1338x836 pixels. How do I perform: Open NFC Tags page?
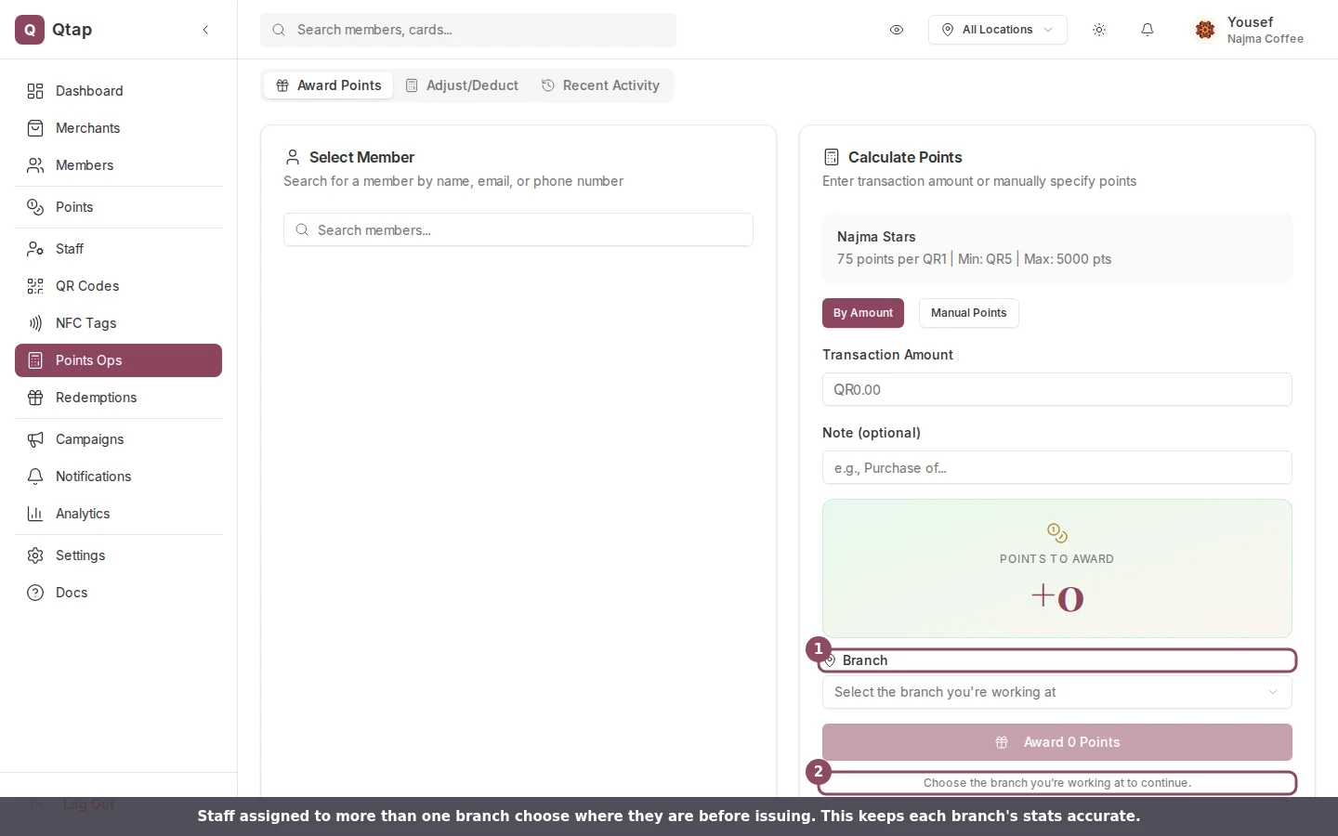pos(118,323)
